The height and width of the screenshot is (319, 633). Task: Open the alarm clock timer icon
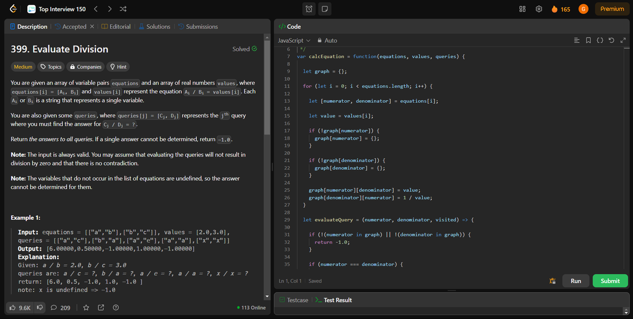[x=309, y=9]
